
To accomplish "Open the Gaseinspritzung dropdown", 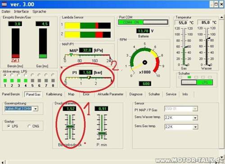I will click(x=36, y=109).
